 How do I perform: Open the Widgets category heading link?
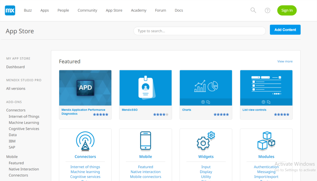tap(206, 156)
